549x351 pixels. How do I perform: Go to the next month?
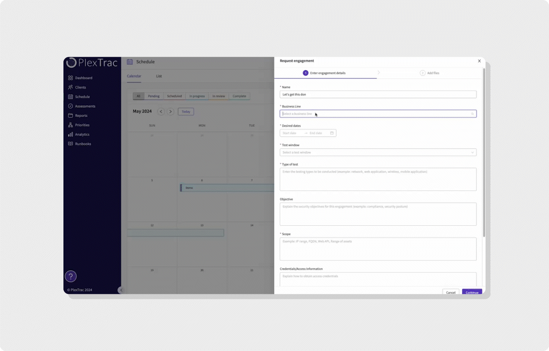tap(170, 112)
